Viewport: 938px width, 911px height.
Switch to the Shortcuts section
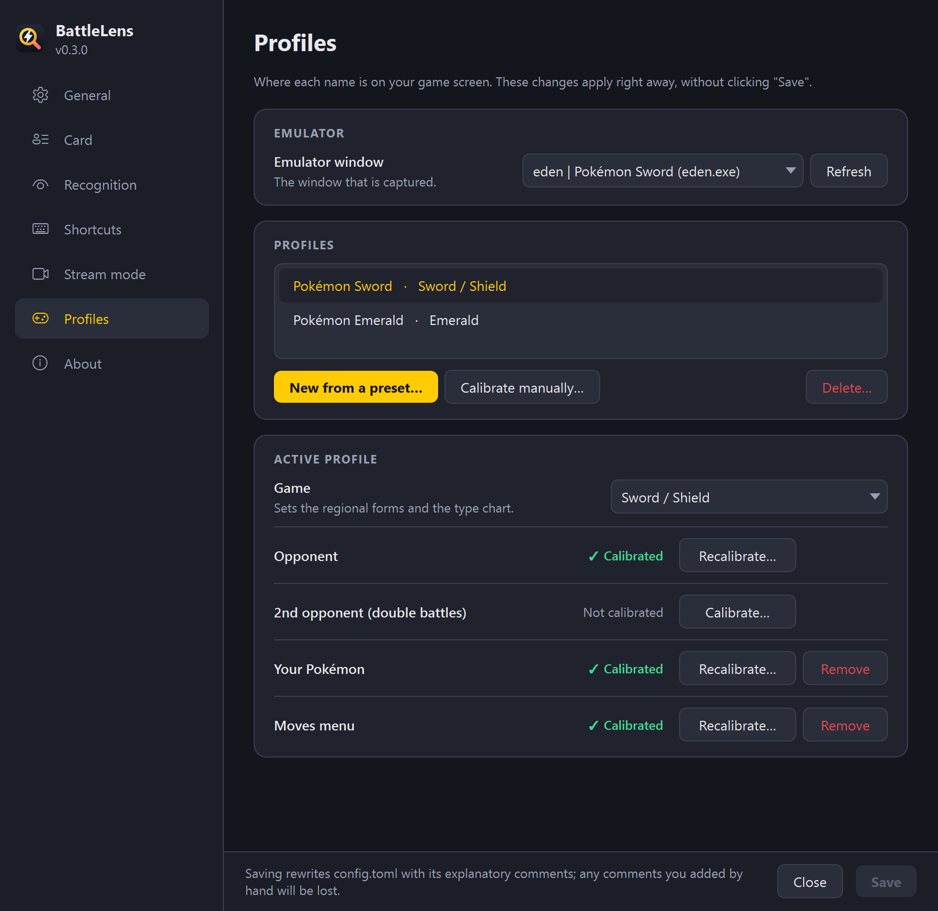point(112,230)
